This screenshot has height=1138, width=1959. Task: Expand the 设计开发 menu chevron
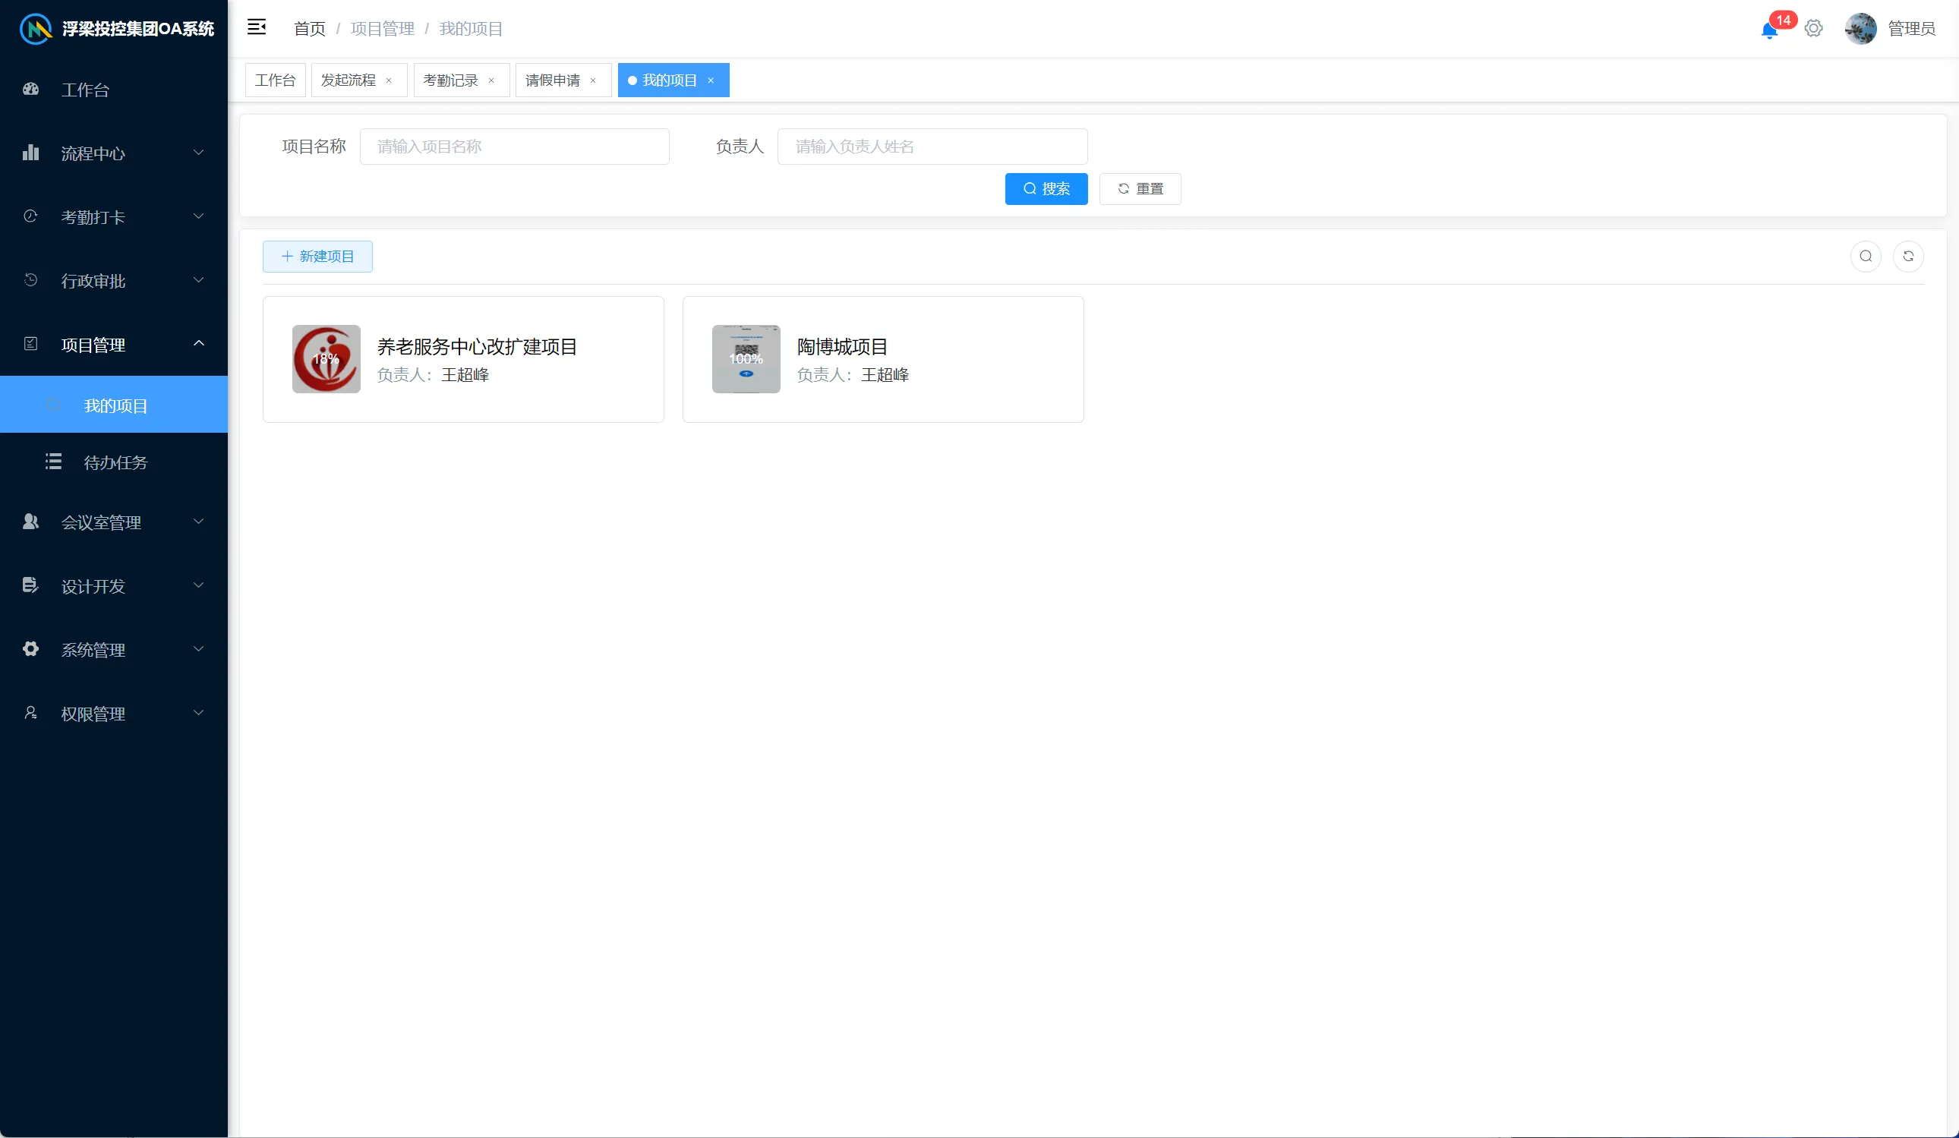pos(199,585)
